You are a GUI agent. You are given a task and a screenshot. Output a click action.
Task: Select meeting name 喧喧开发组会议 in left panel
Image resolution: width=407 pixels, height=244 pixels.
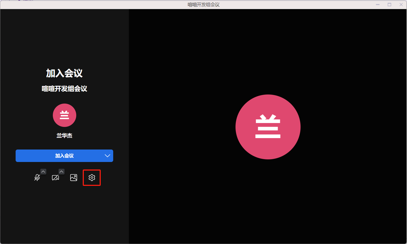65,89
